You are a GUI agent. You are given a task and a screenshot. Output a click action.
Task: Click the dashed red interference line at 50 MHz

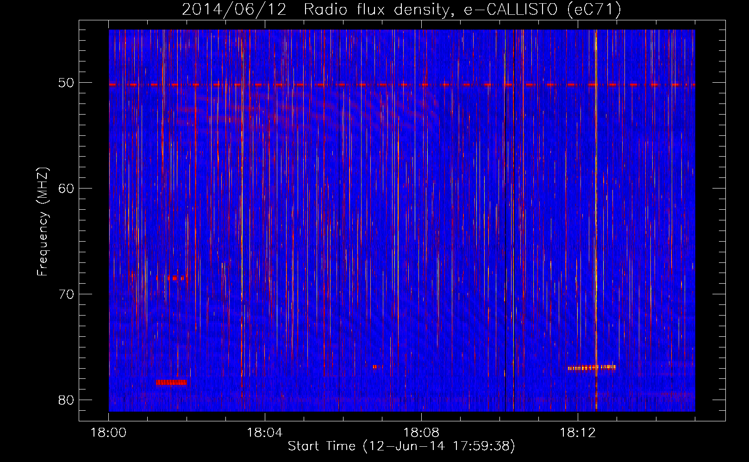point(402,85)
